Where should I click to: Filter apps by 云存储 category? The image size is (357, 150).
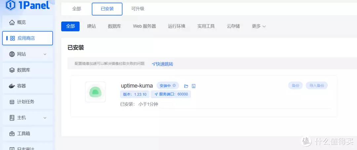point(233,26)
